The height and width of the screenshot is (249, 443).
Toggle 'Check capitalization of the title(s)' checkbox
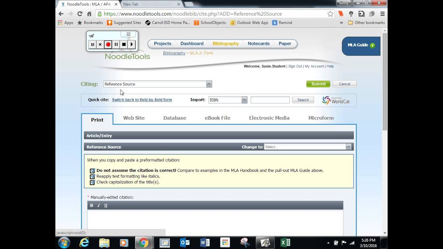click(92, 182)
